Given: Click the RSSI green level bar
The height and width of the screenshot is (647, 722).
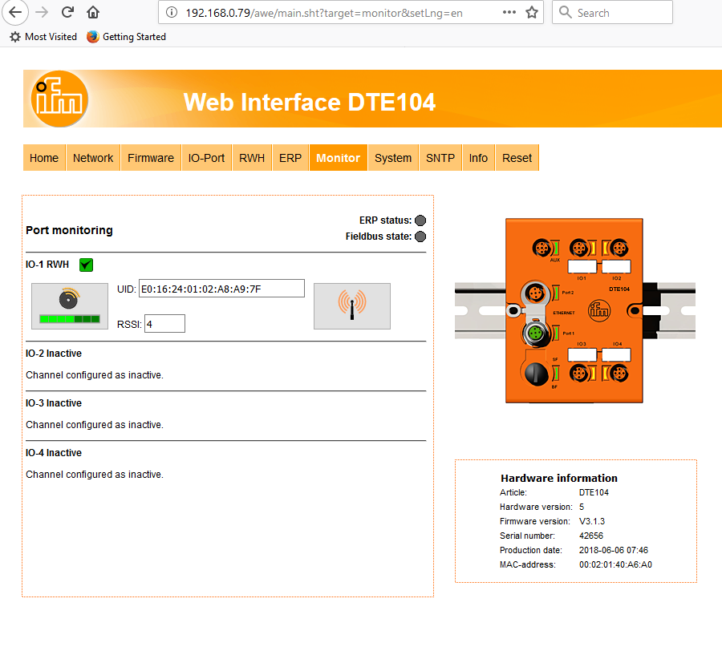Looking at the screenshot, I should coord(70,319).
